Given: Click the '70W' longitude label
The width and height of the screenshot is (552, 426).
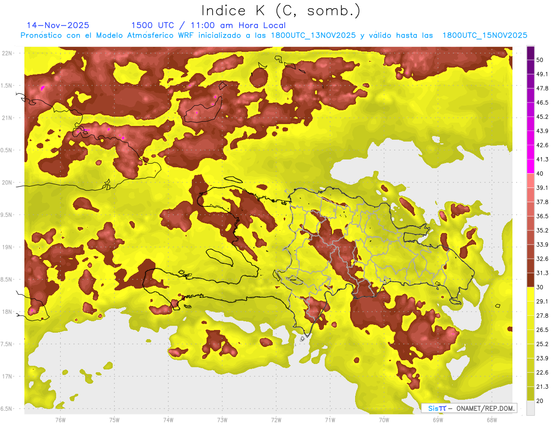Looking at the screenshot, I should point(384,420).
